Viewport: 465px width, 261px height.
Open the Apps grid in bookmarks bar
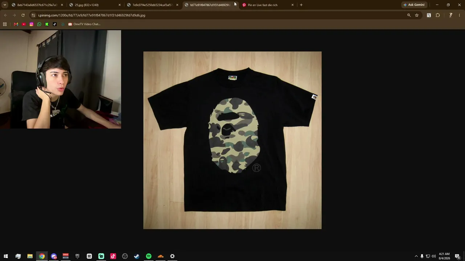pyautogui.click(x=5, y=24)
